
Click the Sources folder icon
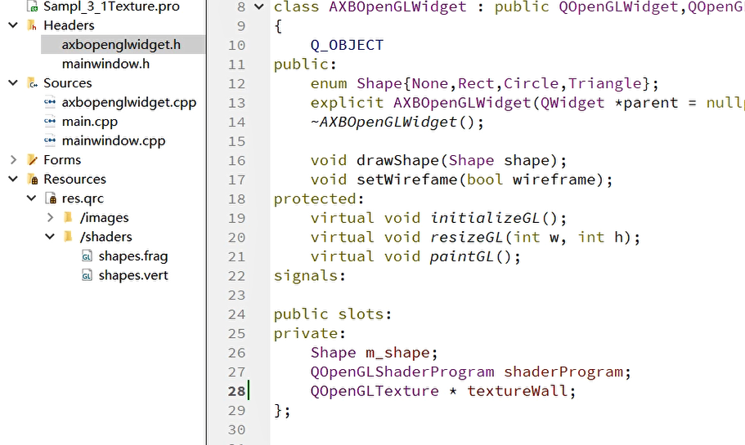point(33,83)
